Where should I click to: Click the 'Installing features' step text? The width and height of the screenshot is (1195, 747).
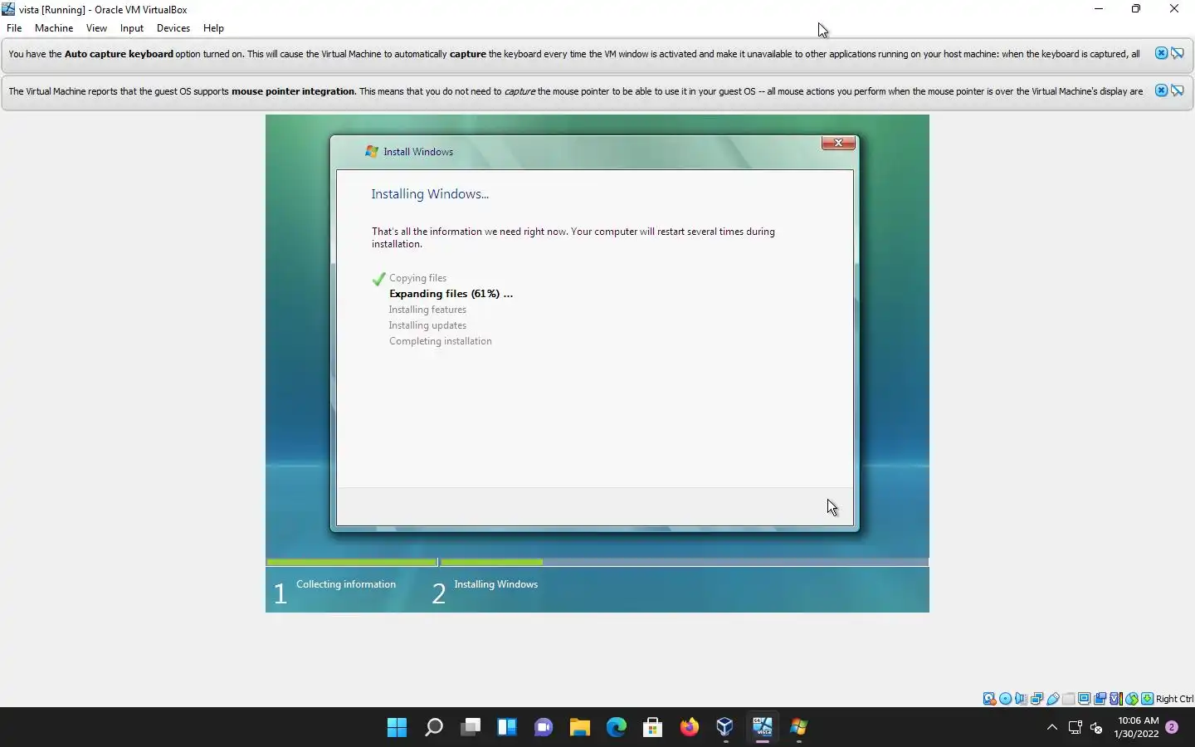(427, 310)
